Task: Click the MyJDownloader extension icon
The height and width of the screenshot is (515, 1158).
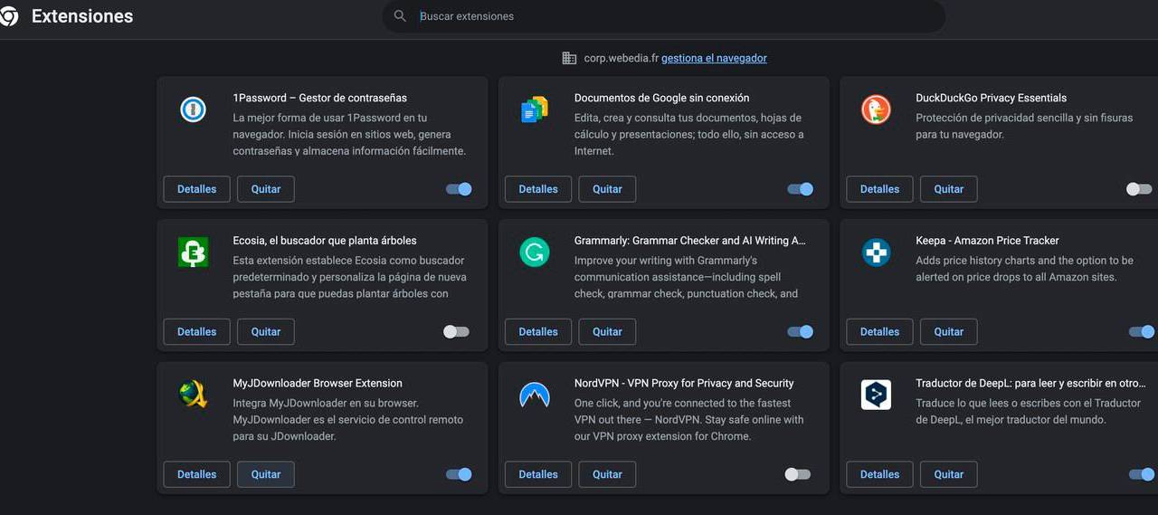Action: (x=193, y=395)
